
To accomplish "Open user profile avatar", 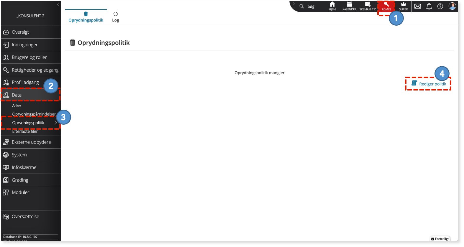I will point(452,6).
